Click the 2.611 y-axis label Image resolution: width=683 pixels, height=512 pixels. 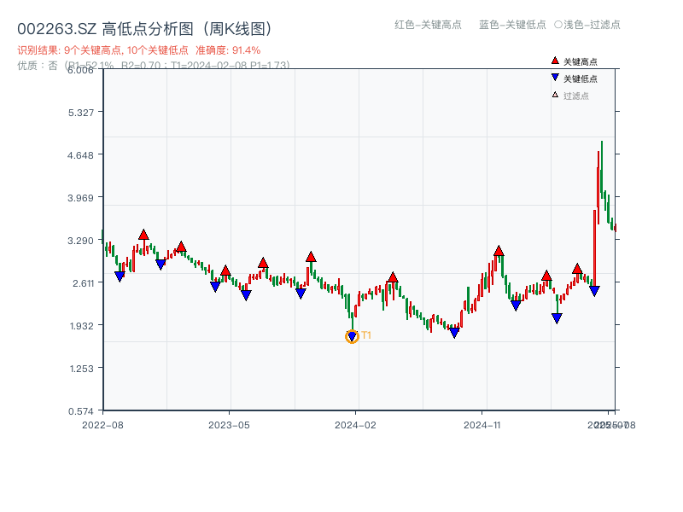coord(83,283)
